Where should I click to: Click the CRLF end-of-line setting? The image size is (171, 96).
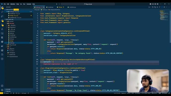pyautogui.click(x=133, y=93)
